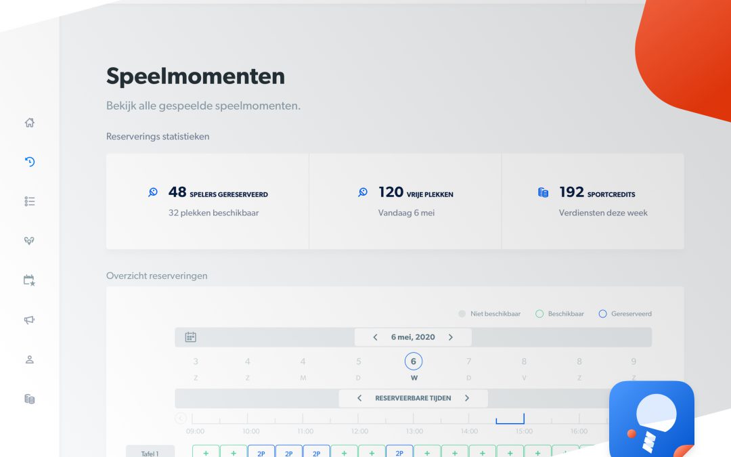Viewport: 731px width, 457px height.
Task: Click the 32 plekken beschikbaar text
Action: pos(213,213)
